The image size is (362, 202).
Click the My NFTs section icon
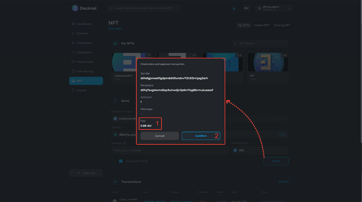click(x=115, y=43)
